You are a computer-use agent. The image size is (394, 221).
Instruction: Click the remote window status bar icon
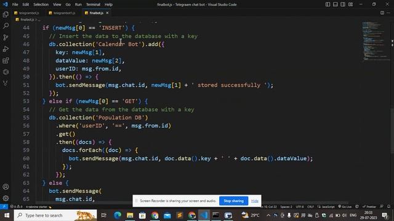pos(4,207)
